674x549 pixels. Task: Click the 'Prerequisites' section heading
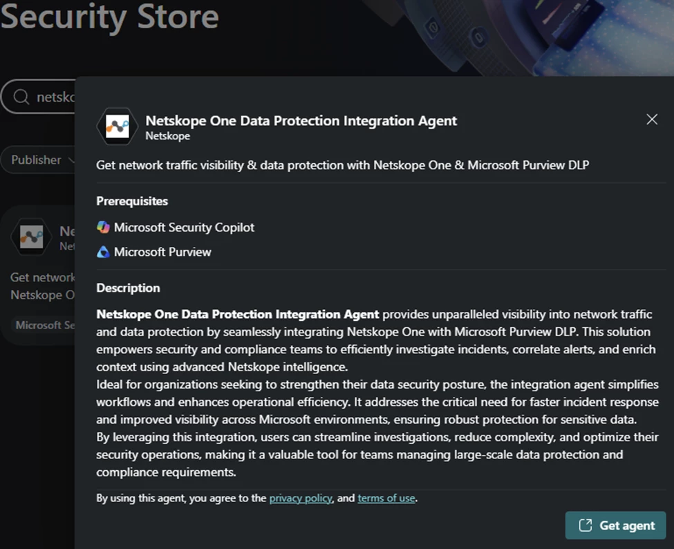coord(132,201)
